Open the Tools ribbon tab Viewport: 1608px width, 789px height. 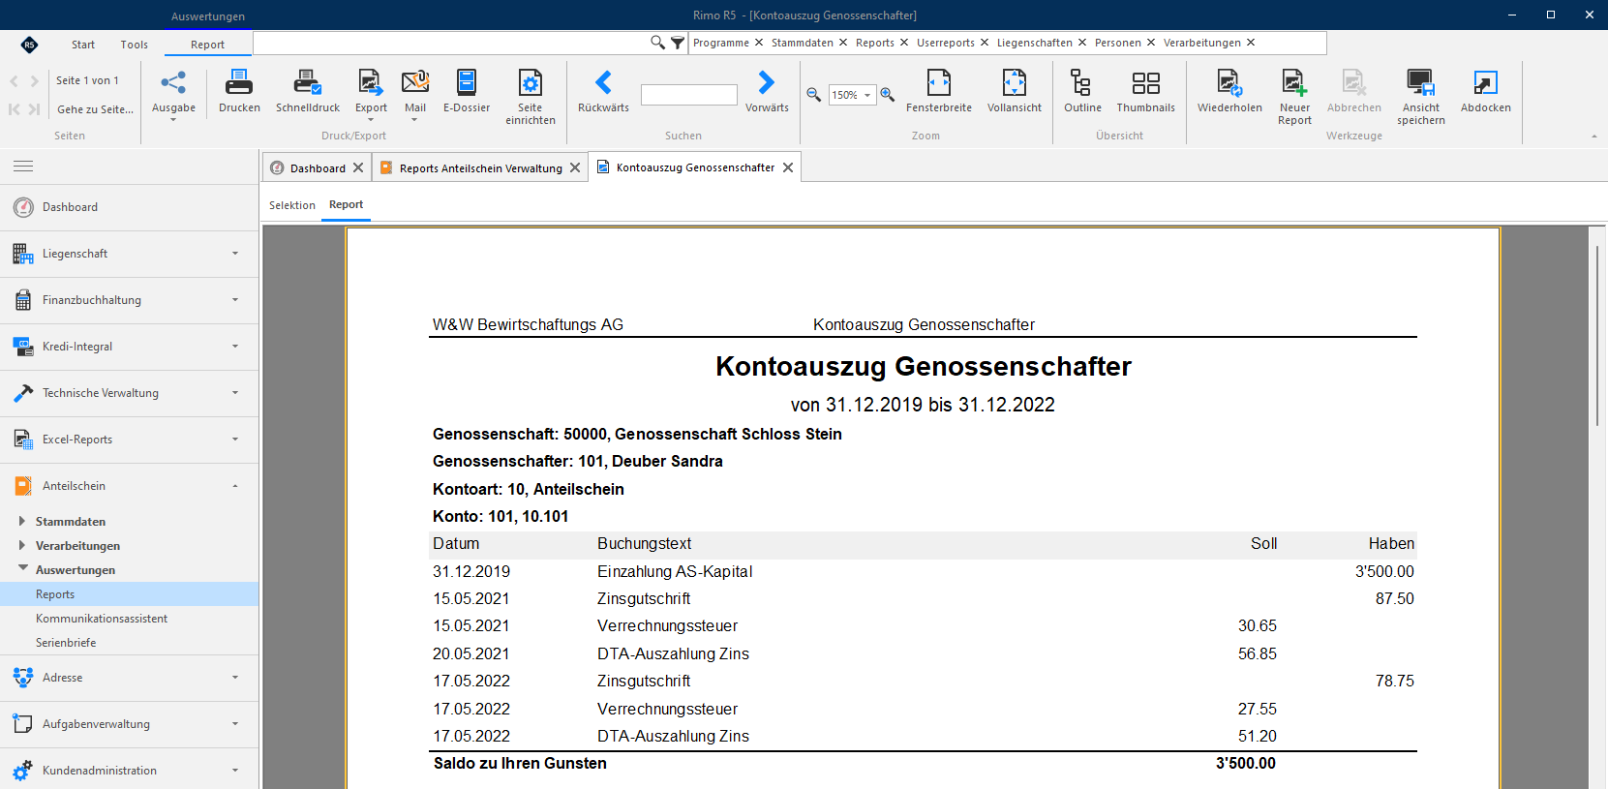tap(135, 45)
